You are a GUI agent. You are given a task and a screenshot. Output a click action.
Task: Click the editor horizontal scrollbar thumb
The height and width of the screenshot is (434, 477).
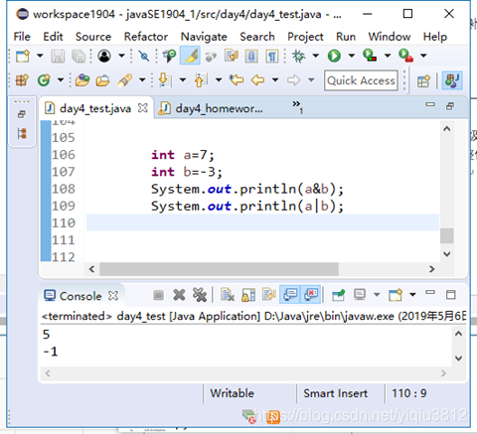219,269
